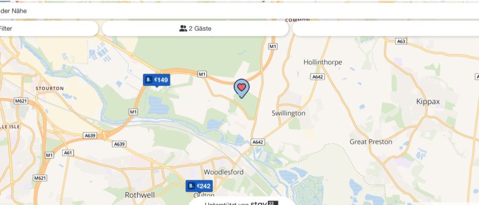
Task: Click the Rothwell town label
Action: click(x=140, y=195)
